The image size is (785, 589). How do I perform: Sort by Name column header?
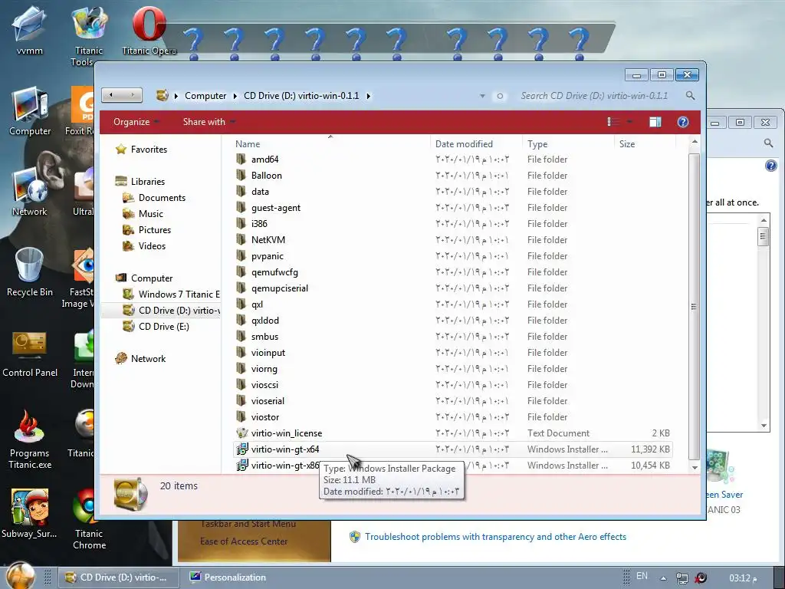[x=330, y=143]
